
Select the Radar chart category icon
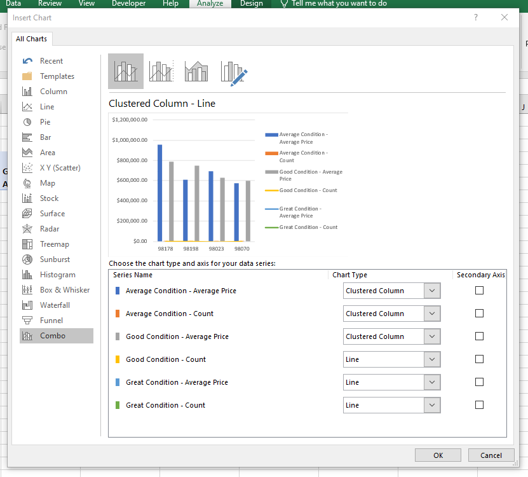coord(27,229)
